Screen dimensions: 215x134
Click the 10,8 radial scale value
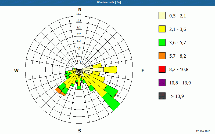coord(79,21)
